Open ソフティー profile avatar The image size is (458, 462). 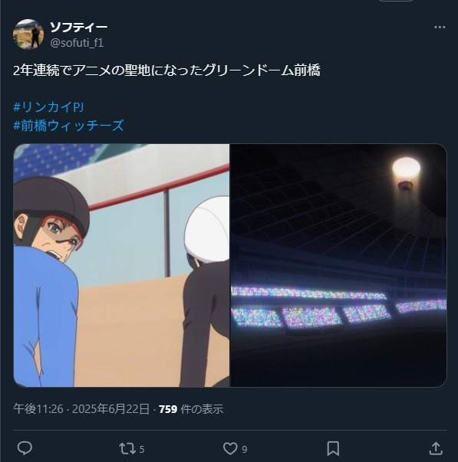[28, 34]
